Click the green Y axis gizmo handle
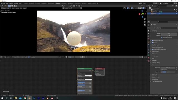The image size is (178, 100). coord(143,14)
